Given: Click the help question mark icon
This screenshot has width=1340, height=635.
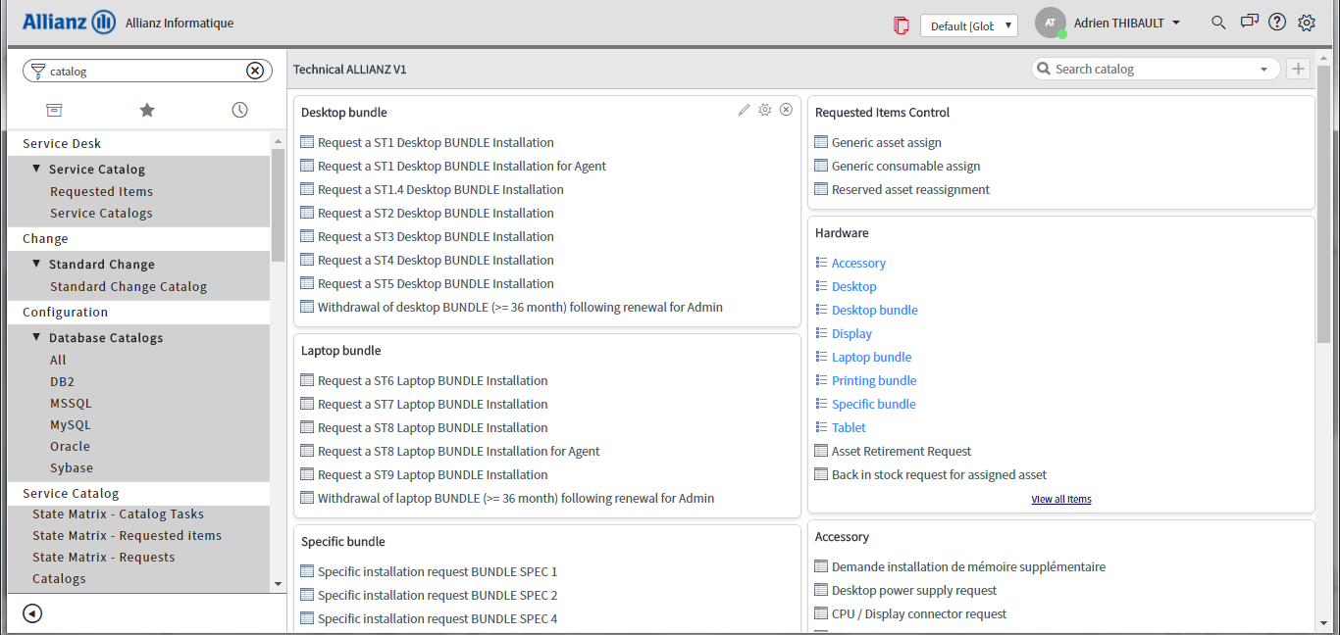Looking at the screenshot, I should coord(1276,23).
